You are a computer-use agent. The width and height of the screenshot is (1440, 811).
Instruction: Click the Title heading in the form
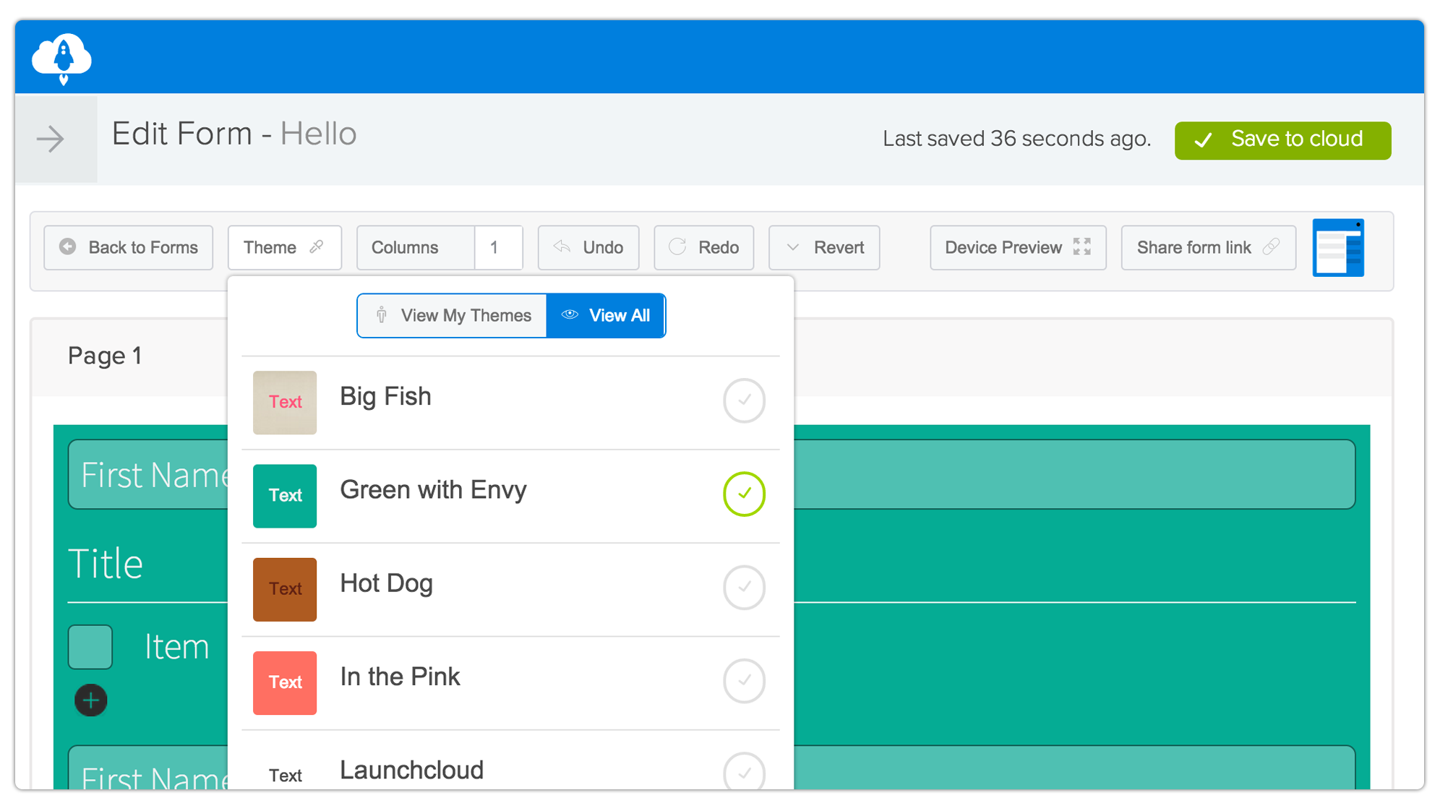coord(106,564)
